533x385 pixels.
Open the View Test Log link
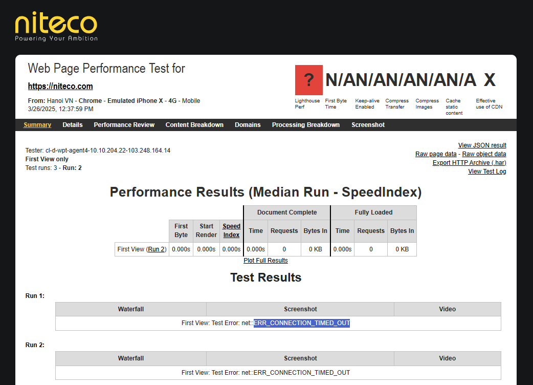[x=487, y=172]
